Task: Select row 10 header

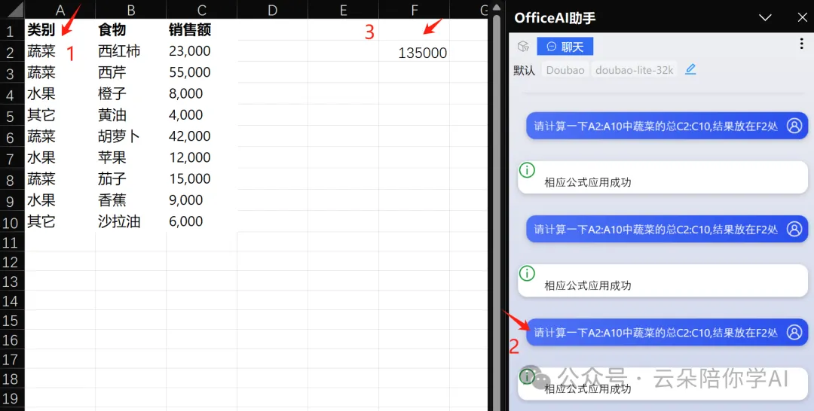Action: tap(12, 222)
